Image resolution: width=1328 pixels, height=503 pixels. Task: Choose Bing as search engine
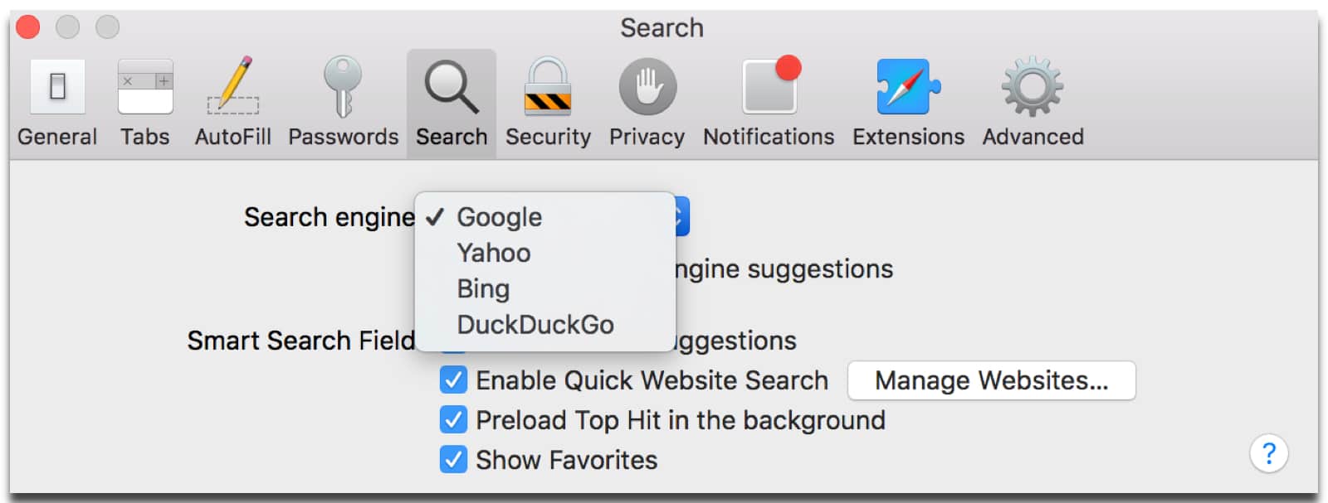pos(483,288)
